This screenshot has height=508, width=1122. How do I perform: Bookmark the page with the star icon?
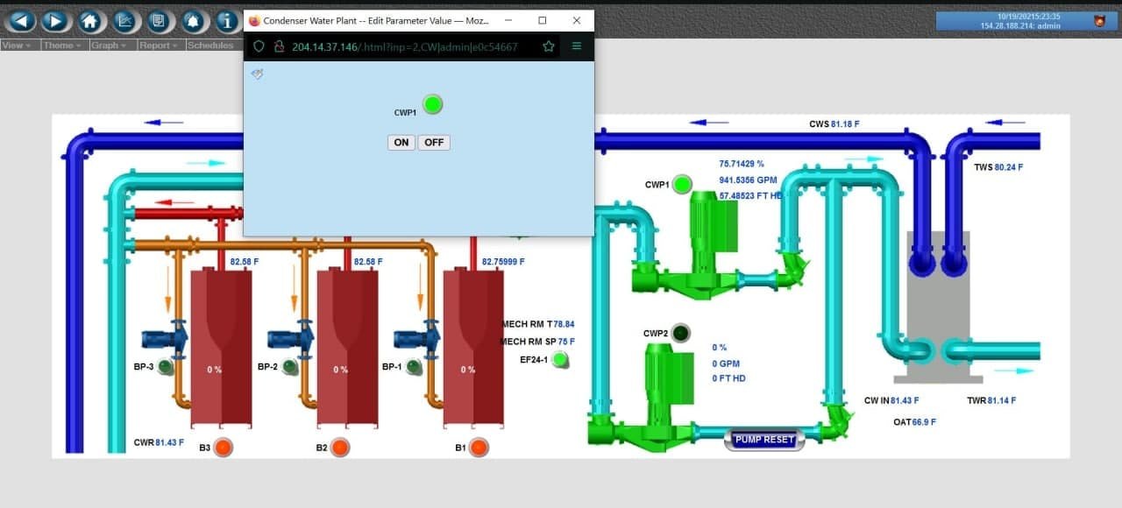pyautogui.click(x=549, y=46)
